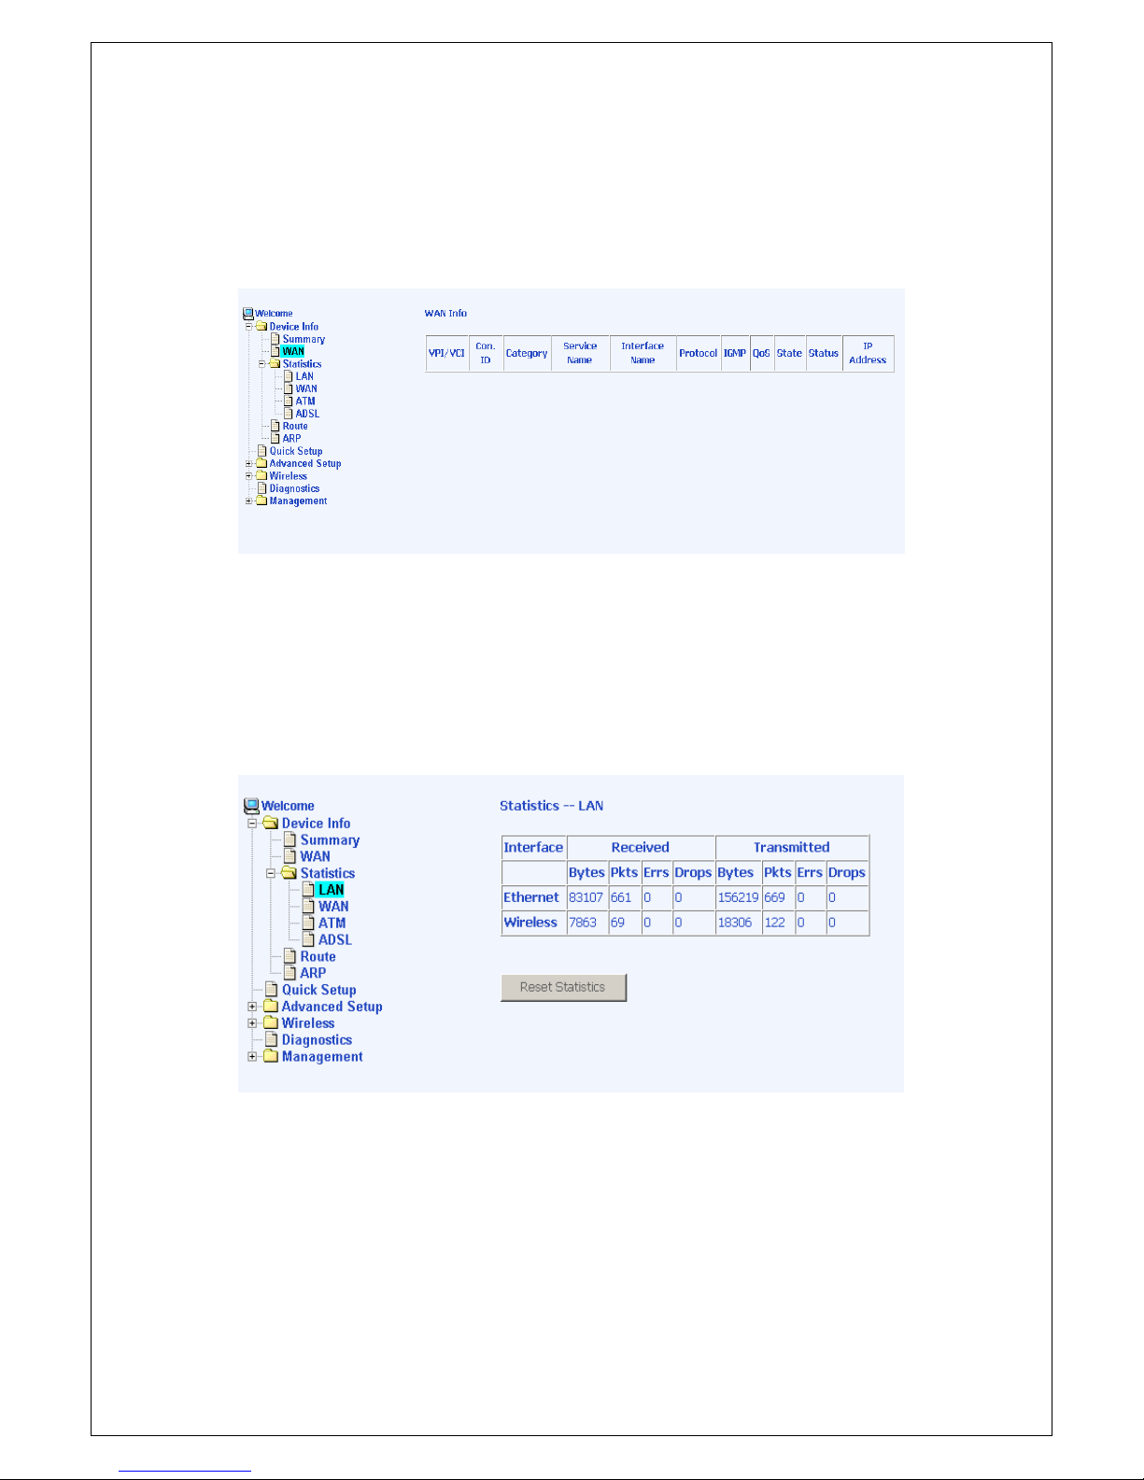
Task: Select Route entry in the larger tree
Action: click(x=318, y=956)
